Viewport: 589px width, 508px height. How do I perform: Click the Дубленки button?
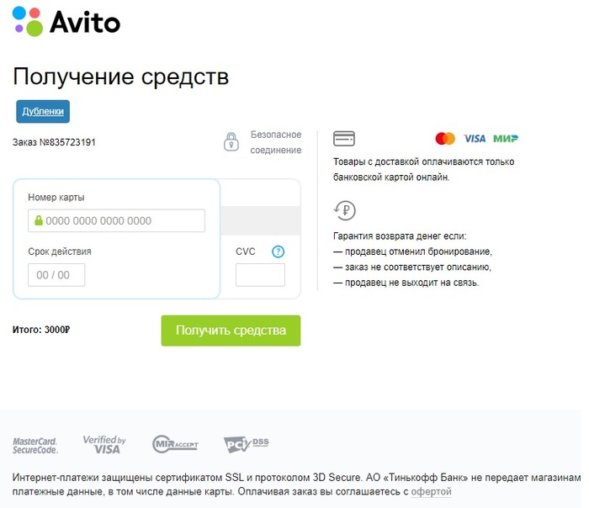pyautogui.click(x=42, y=111)
